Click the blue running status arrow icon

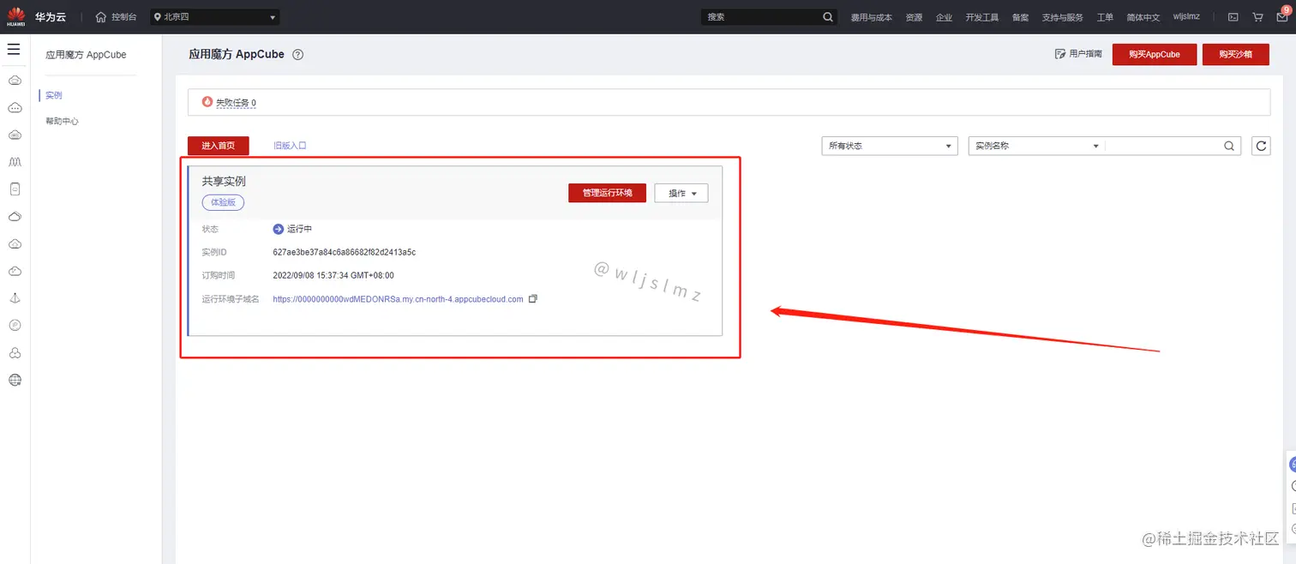(278, 229)
